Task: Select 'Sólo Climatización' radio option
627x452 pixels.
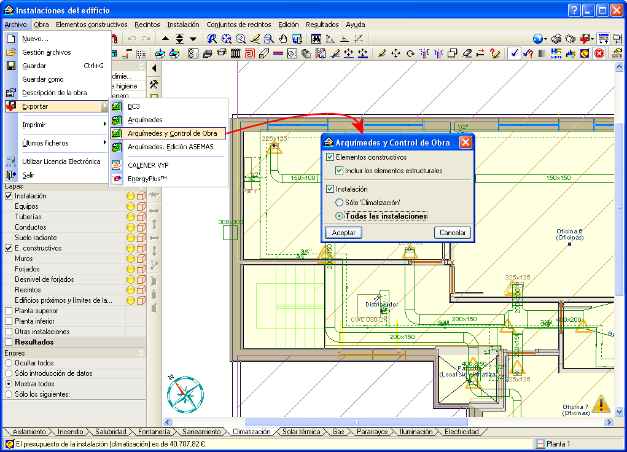Action: point(339,203)
